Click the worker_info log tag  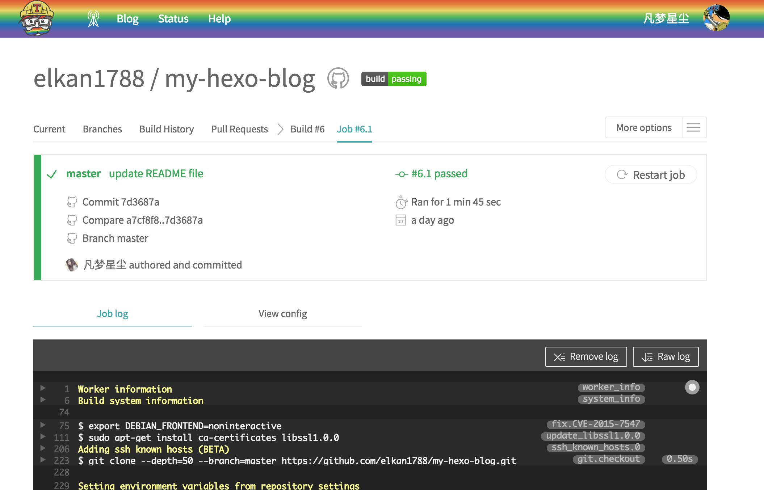click(x=611, y=387)
